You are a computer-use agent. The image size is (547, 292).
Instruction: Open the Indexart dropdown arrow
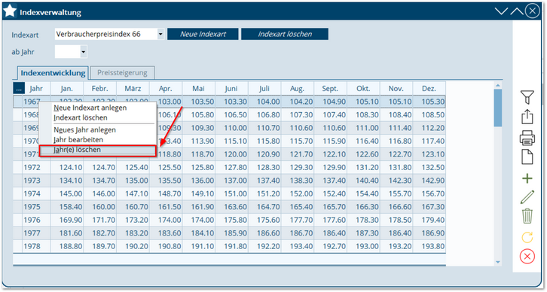tap(160, 34)
